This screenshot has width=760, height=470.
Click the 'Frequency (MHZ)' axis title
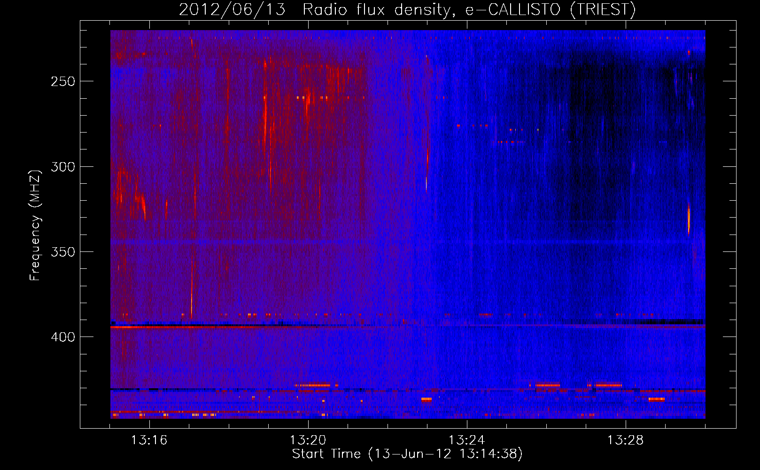coord(35,225)
